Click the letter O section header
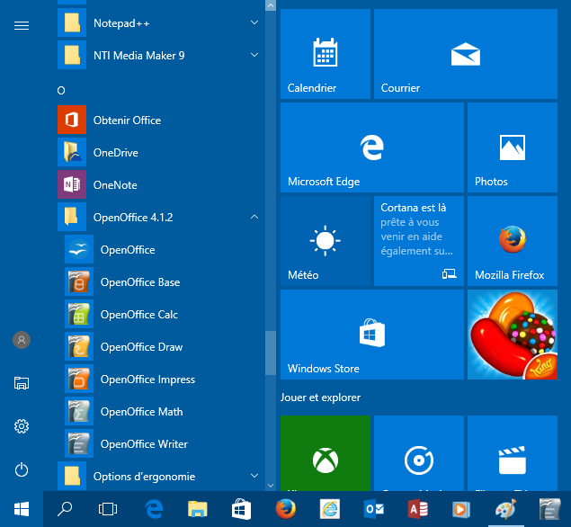 click(61, 90)
